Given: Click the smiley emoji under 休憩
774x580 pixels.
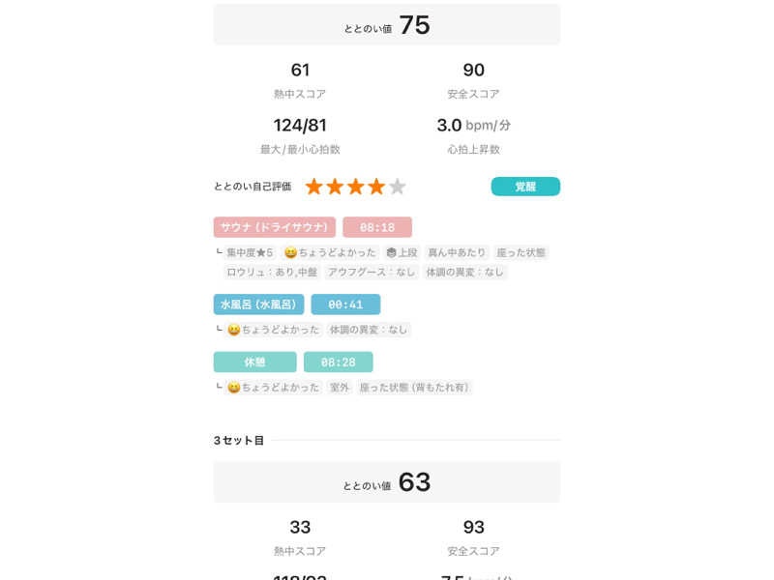Looking at the screenshot, I should point(234,388).
